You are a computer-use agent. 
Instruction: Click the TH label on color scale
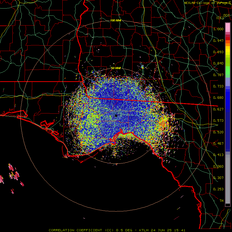pos(221,201)
